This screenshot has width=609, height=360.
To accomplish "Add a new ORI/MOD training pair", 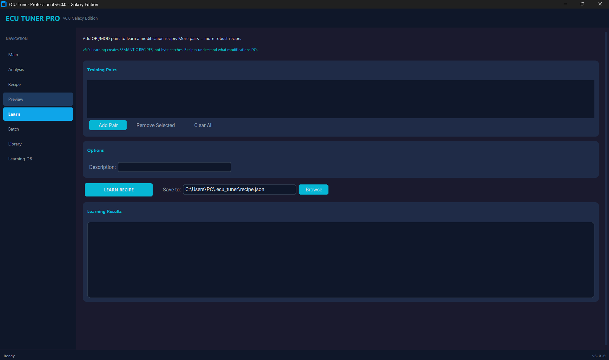I will [108, 125].
